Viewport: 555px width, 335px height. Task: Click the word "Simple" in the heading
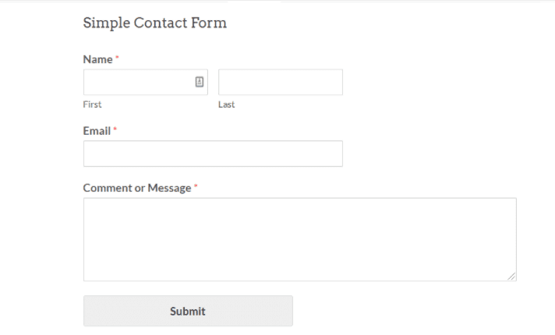click(x=107, y=23)
